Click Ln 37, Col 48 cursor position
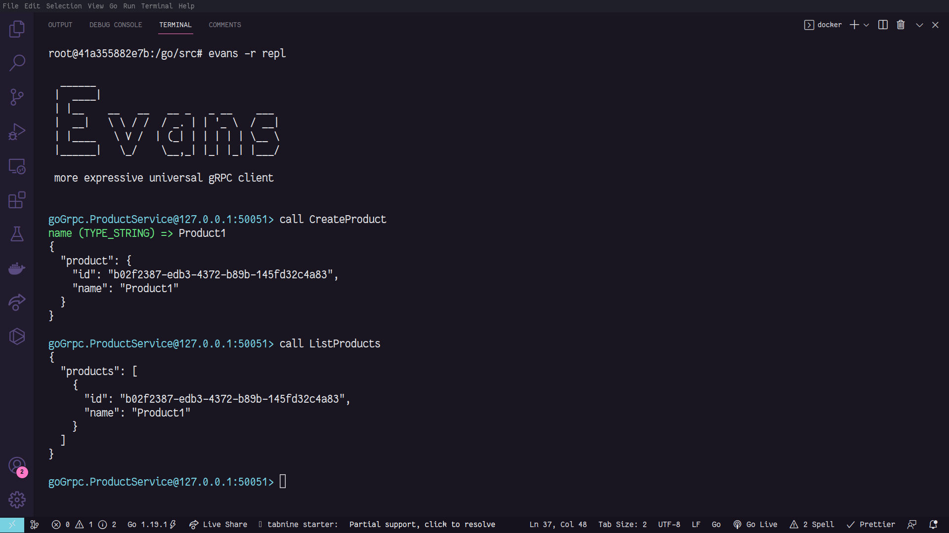This screenshot has width=949, height=533. pos(558,525)
